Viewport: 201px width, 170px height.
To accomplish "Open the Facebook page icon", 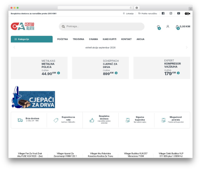I will [x=163, y=13].
